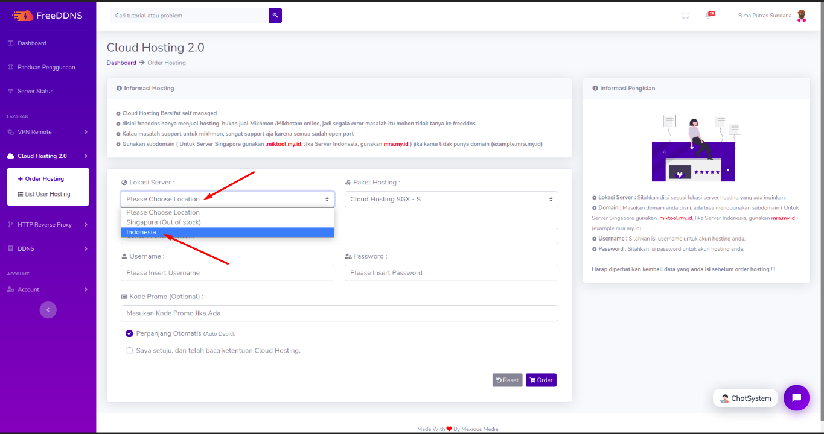
Task: Click the Dashboard breadcrumb link
Action: coord(121,63)
